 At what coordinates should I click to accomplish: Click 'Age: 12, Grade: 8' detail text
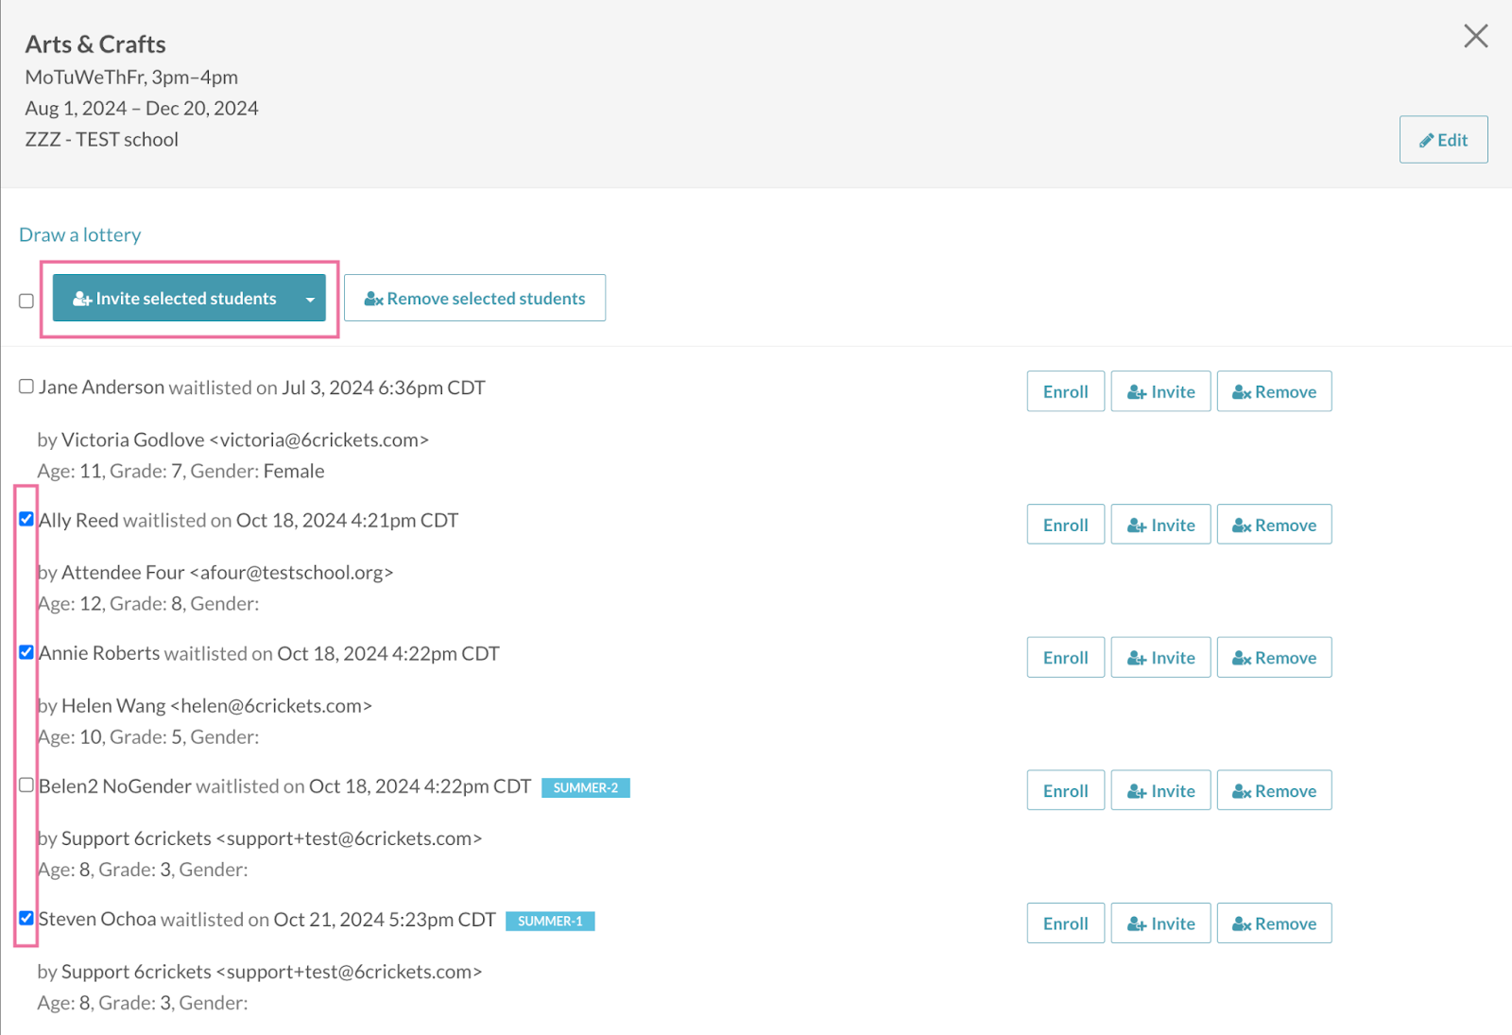click(x=148, y=603)
